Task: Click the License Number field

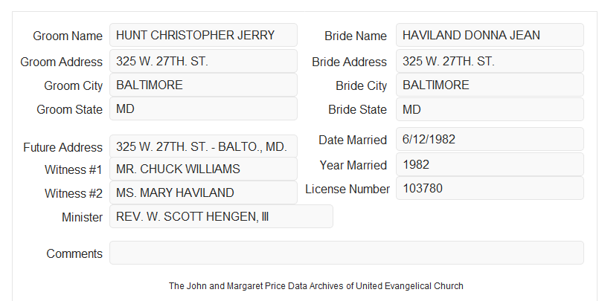Action: tap(490, 188)
